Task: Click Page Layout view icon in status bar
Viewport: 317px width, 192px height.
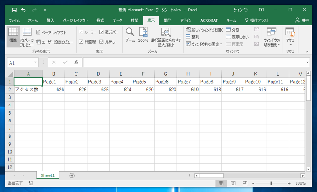Action: [x=233, y=183]
